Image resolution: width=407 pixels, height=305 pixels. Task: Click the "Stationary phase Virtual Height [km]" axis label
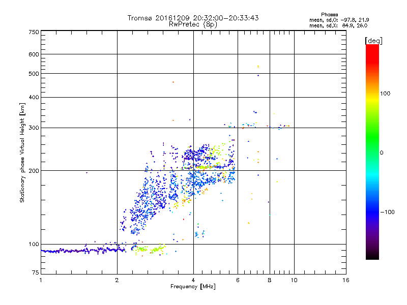(22, 152)
